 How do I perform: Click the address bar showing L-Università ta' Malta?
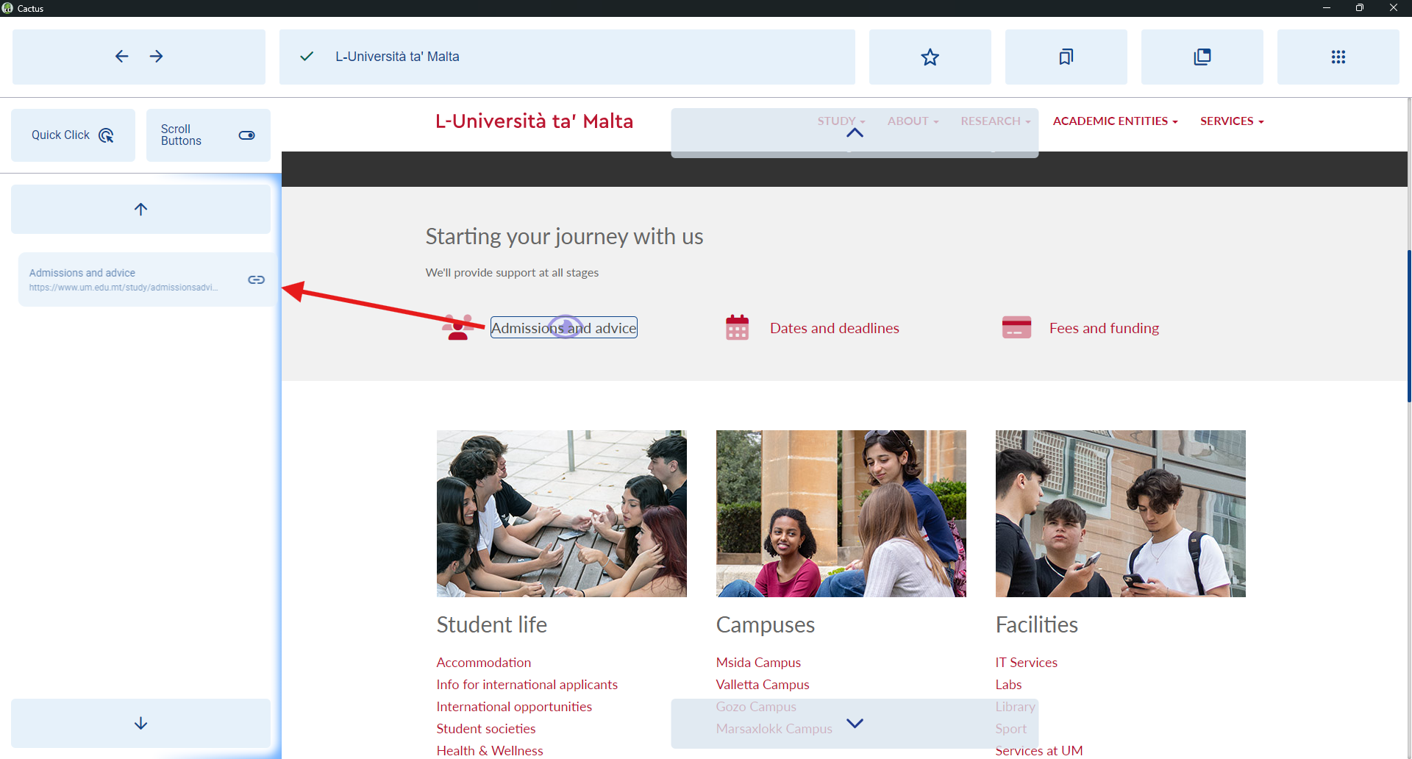click(x=566, y=57)
